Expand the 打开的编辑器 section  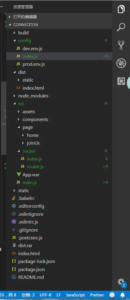(59, 17)
